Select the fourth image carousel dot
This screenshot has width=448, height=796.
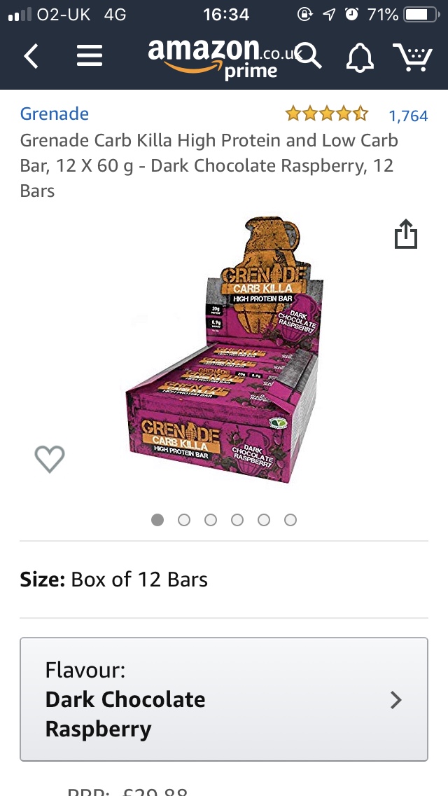(237, 520)
